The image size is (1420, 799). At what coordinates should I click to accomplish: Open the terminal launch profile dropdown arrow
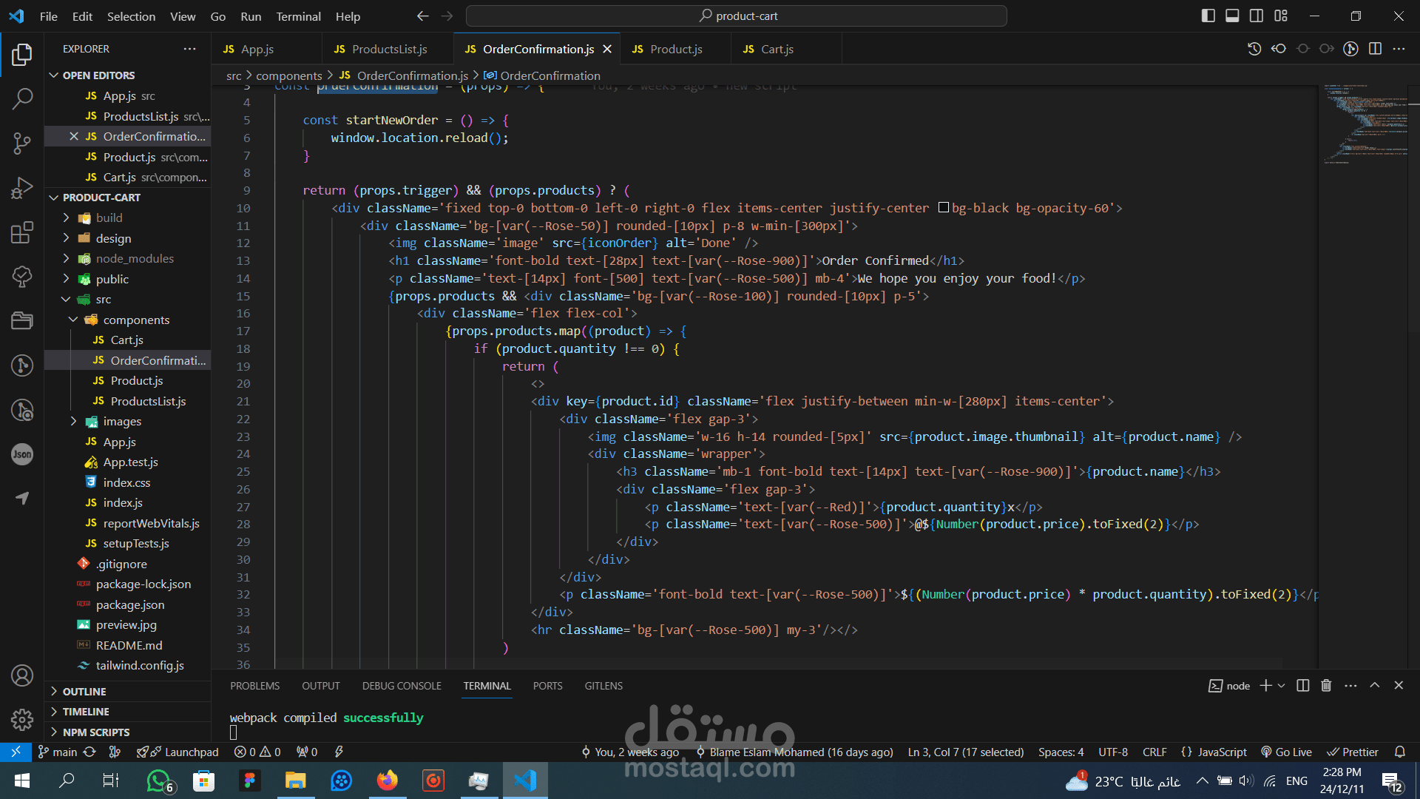tap(1282, 686)
